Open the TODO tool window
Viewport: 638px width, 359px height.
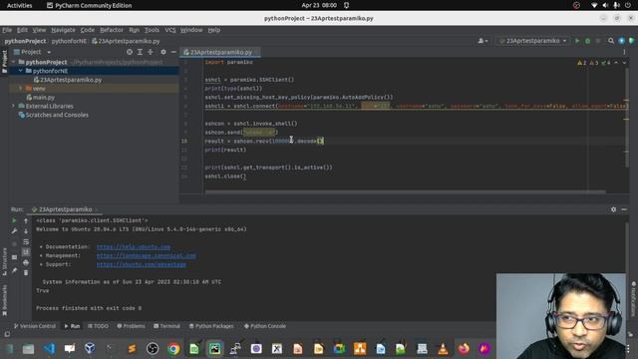click(x=98, y=326)
